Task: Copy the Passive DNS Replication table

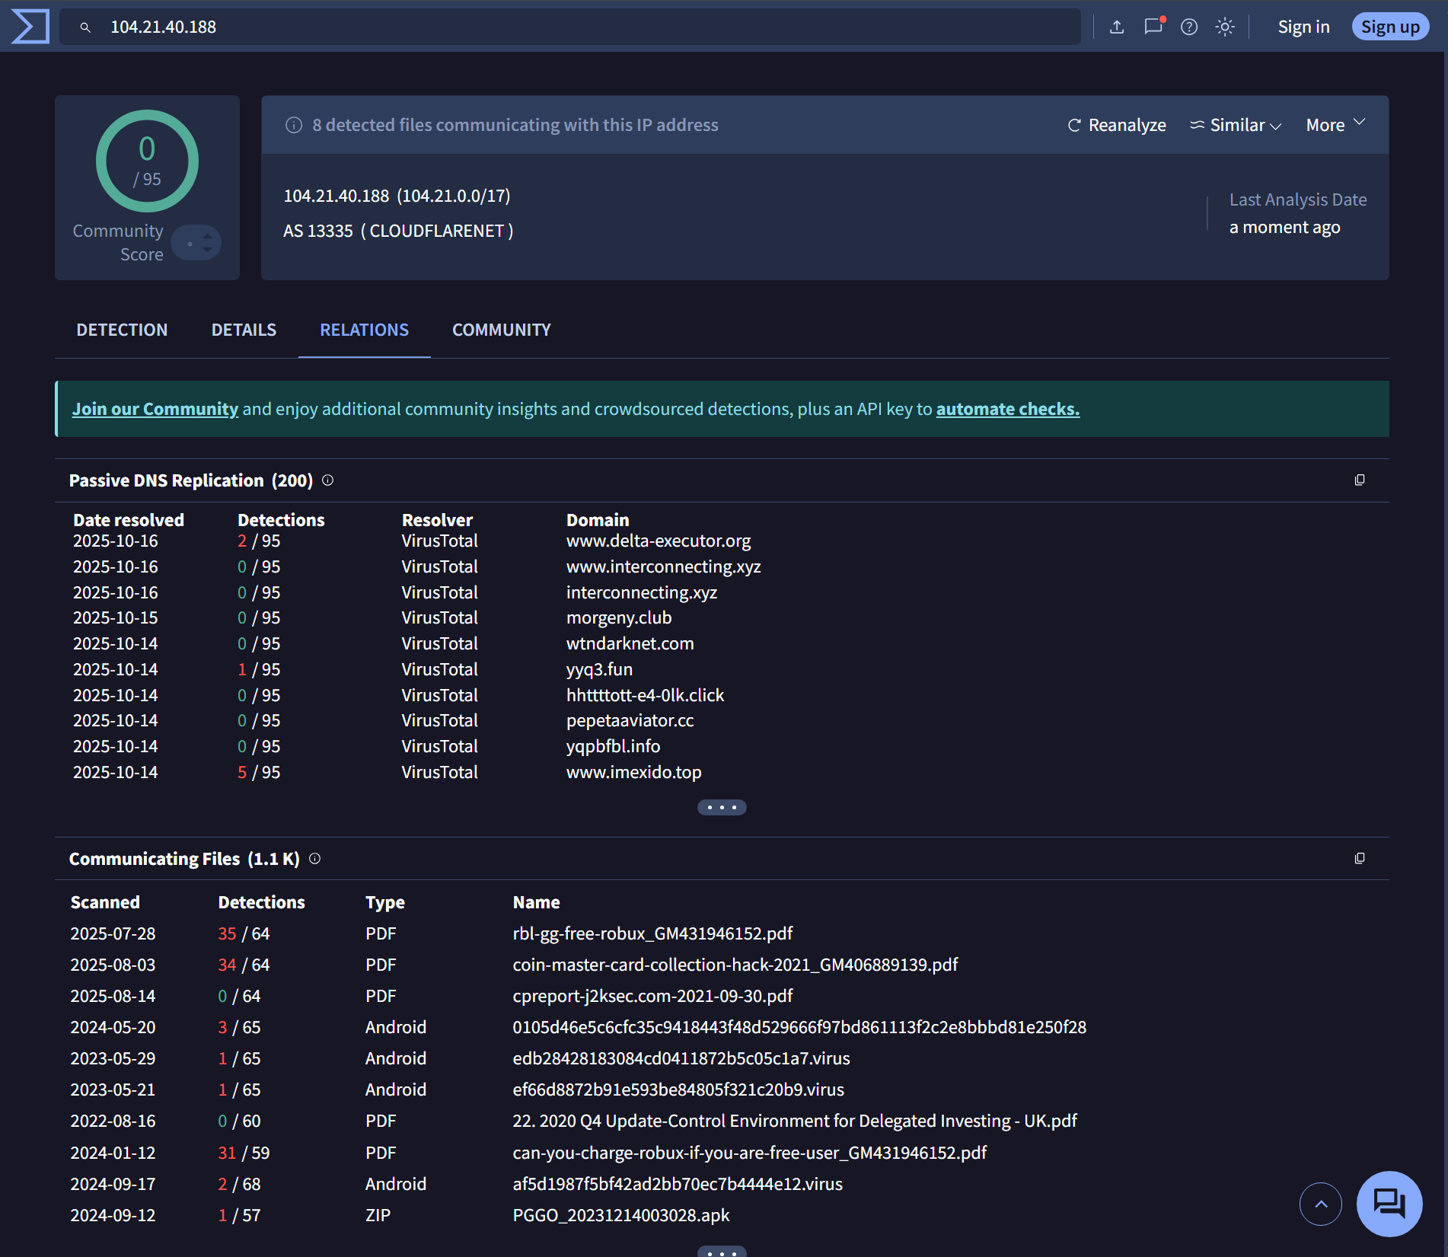Action: click(x=1360, y=480)
